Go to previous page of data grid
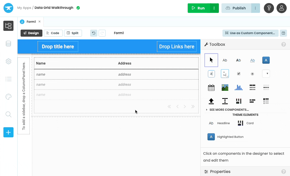This screenshot has width=290, height=176. 177,107
